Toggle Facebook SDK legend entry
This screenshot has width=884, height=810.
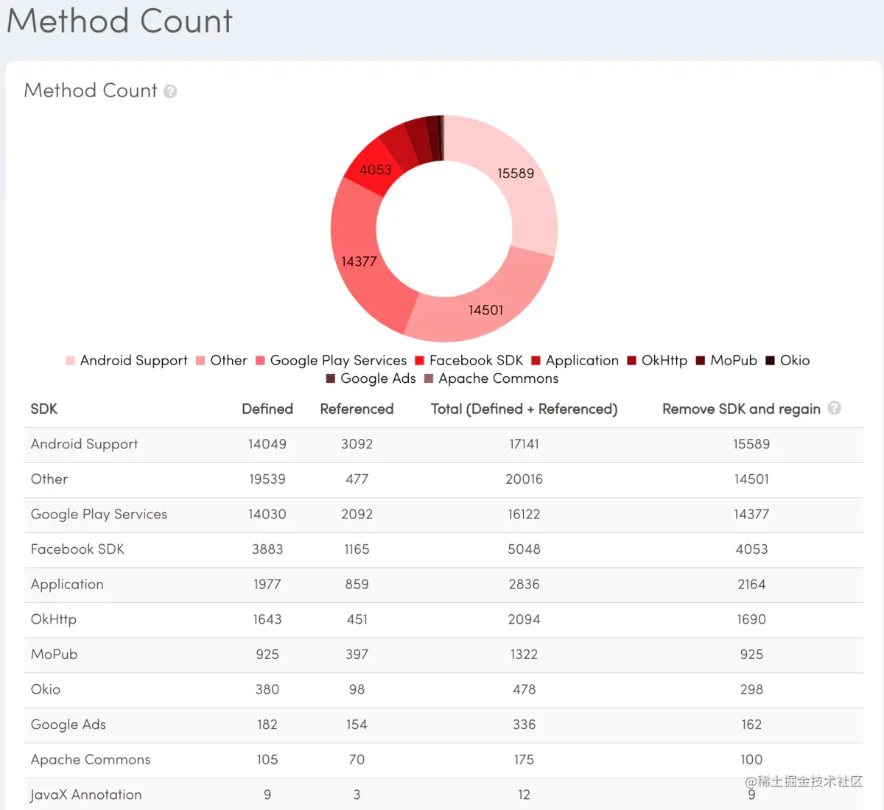(x=469, y=361)
